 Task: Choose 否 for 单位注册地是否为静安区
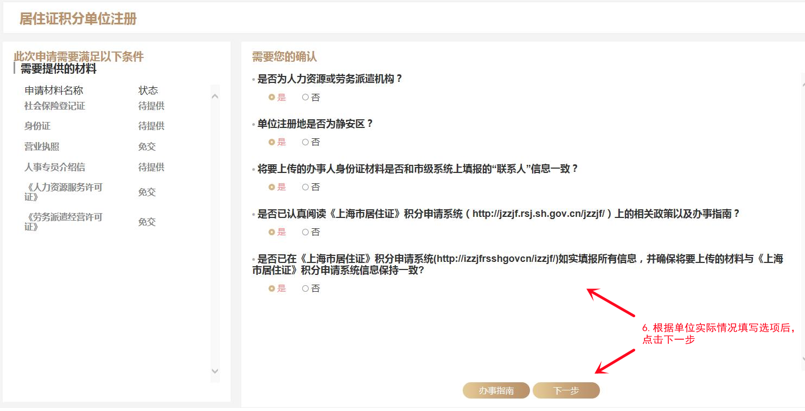pyautogui.click(x=305, y=142)
